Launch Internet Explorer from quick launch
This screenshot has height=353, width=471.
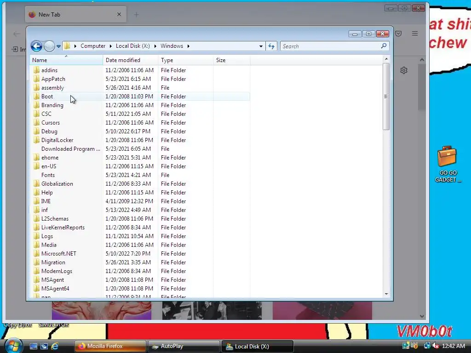pos(55,346)
